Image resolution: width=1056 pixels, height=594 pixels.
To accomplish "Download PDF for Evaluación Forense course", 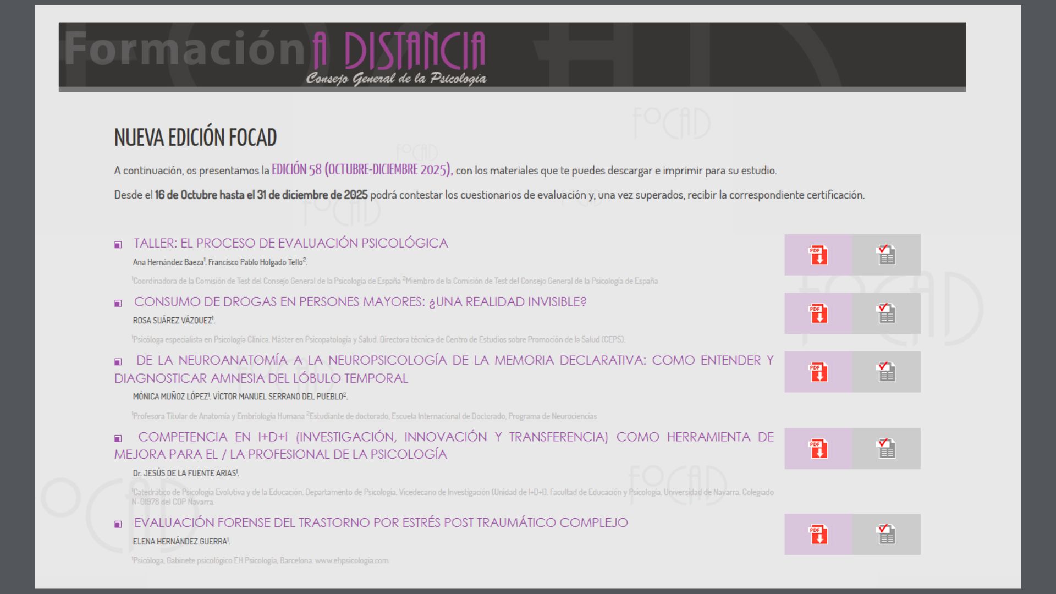I will (818, 535).
